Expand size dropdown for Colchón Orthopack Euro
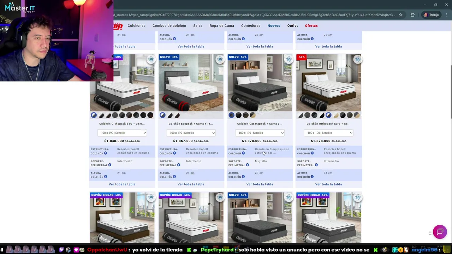Screen dimensions: 452x254 coord(328,133)
